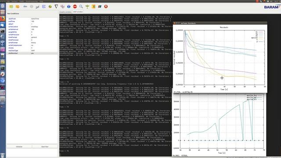The width and height of the screenshot is (281, 158).
Task: Click the timeFormat value general
Action: (x=34, y=37)
